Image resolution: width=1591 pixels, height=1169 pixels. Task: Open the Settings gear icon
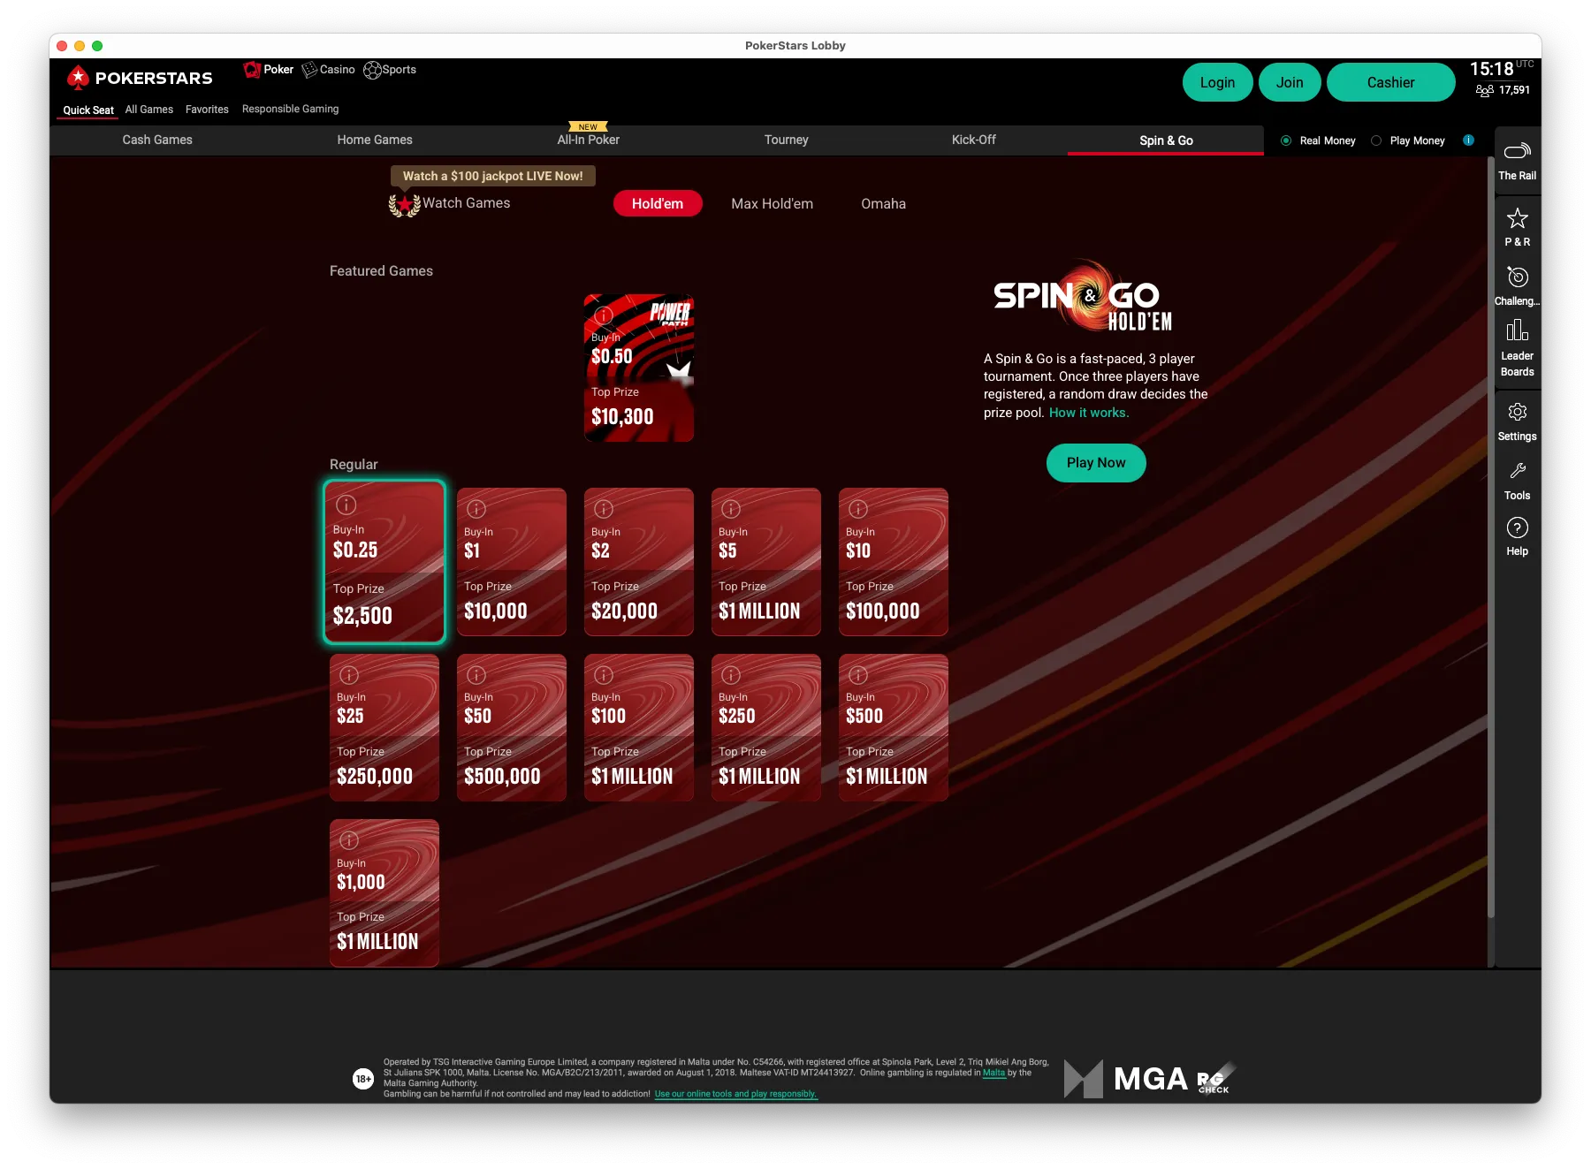pyautogui.click(x=1517, y=412)
